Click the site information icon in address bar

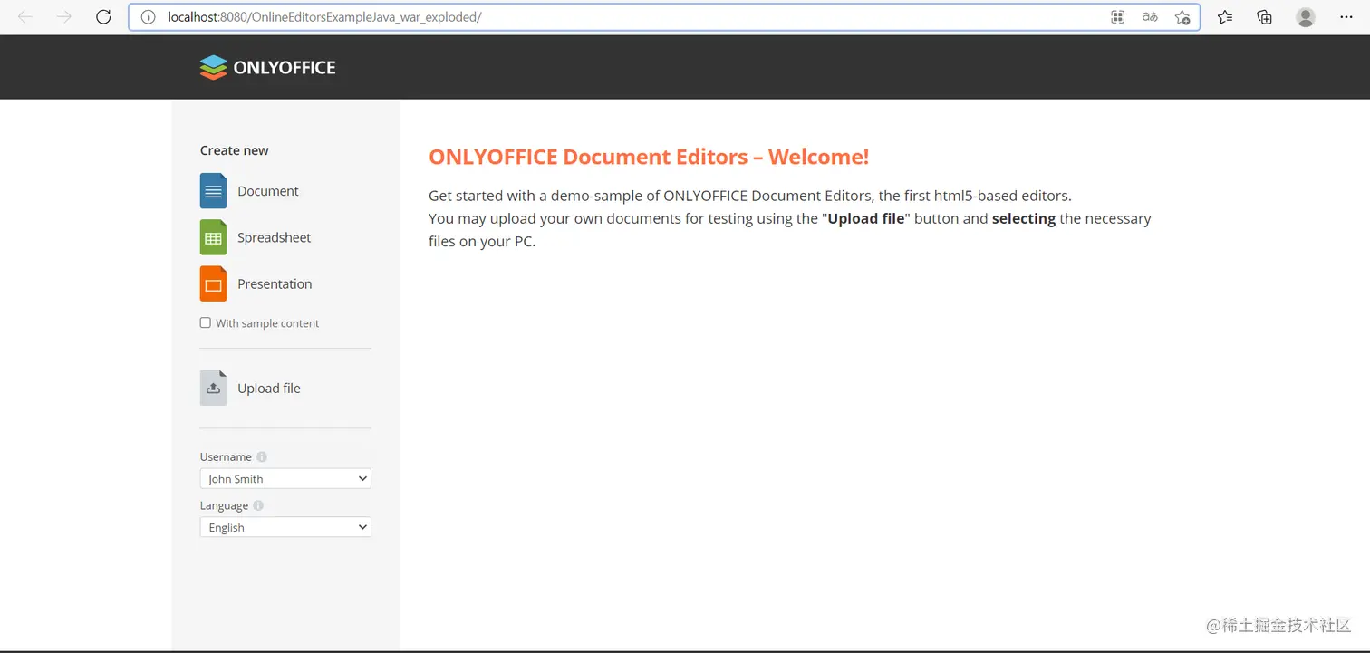pyautogui.click(x=148, y=16)
